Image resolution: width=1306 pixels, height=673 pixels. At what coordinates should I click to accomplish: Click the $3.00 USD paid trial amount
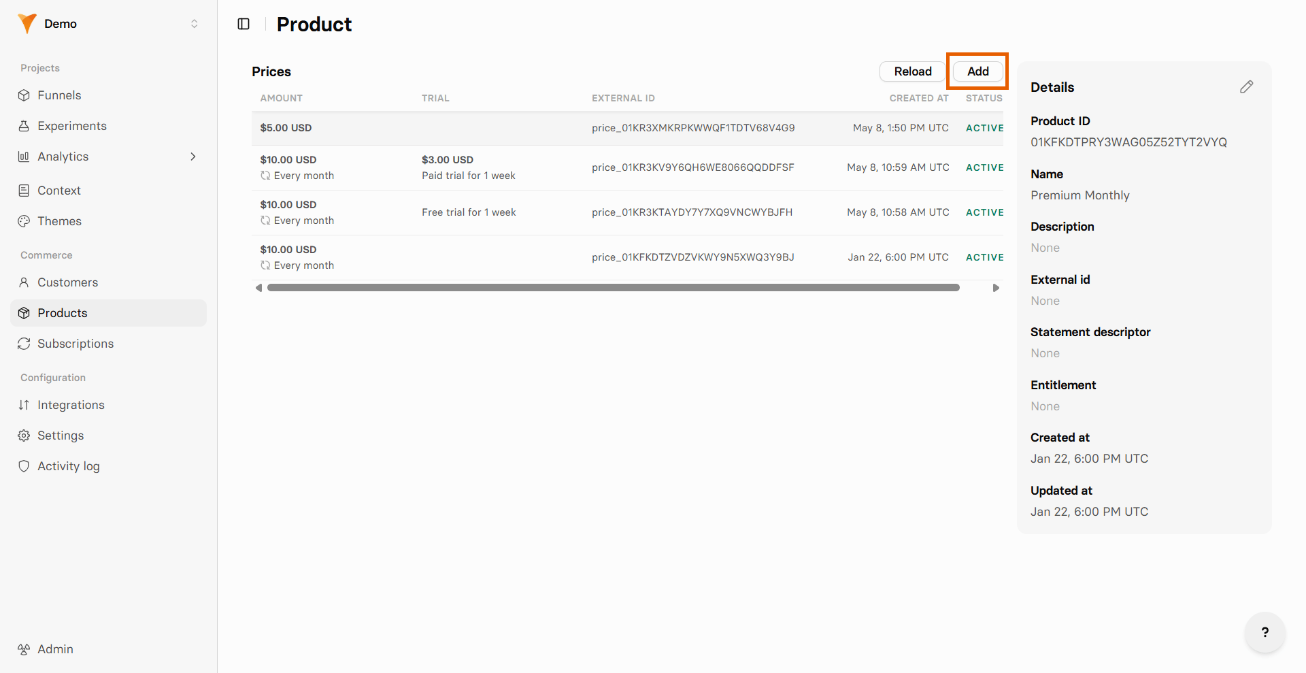448,160
